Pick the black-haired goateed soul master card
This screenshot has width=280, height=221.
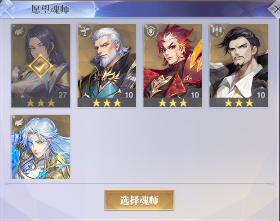(x=239, y=65)
